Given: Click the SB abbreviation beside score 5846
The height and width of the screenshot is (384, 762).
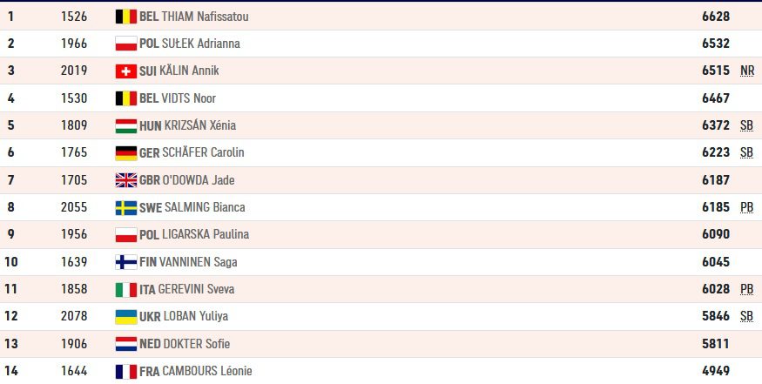Looking at the screenshot, I should point(747,316).
